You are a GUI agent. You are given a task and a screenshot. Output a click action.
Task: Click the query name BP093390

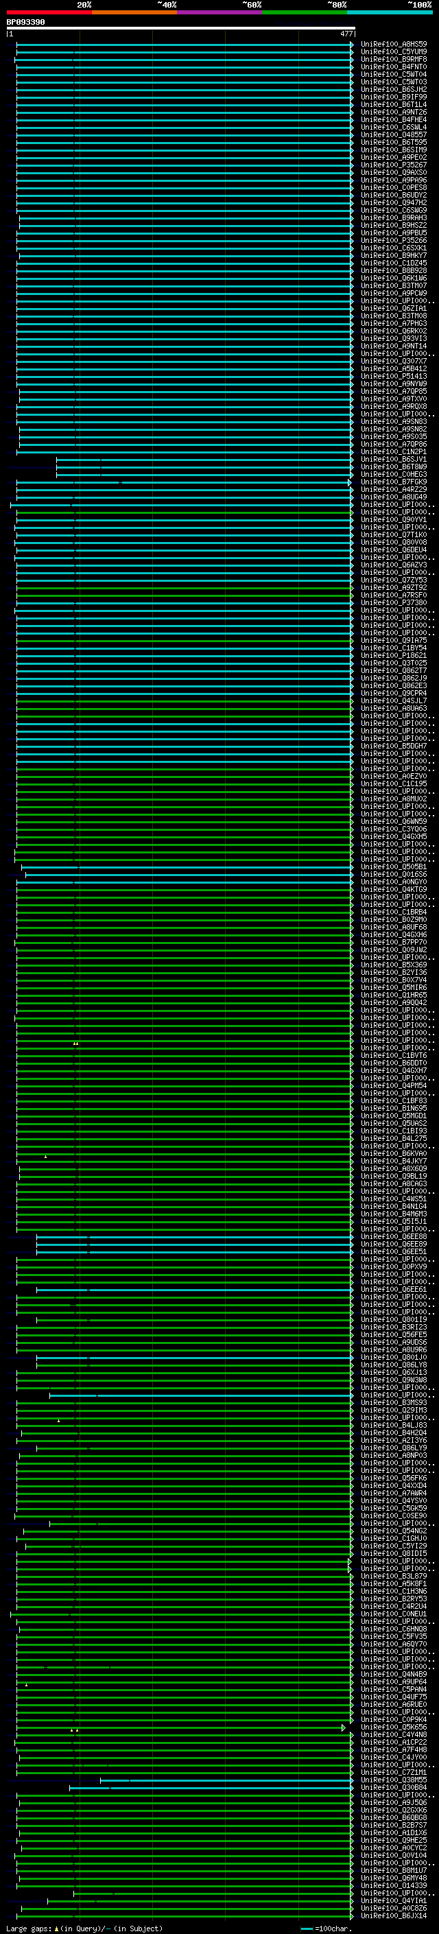25,23
